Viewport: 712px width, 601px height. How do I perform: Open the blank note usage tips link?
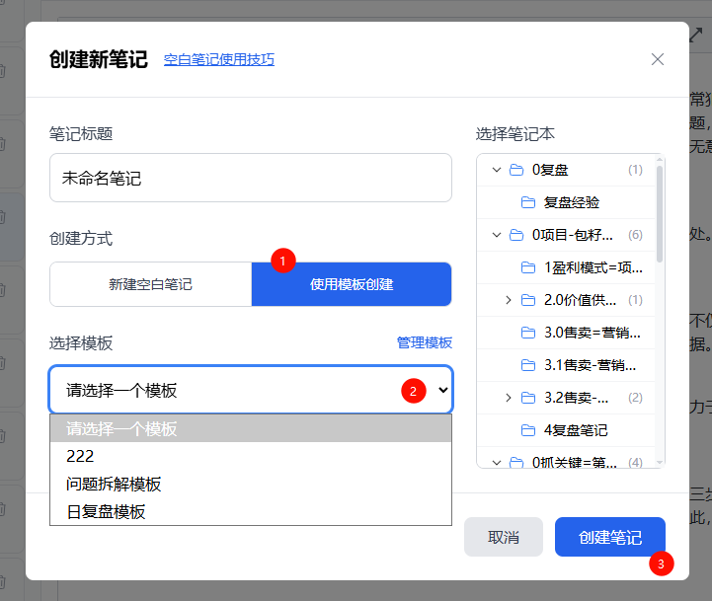219,59
